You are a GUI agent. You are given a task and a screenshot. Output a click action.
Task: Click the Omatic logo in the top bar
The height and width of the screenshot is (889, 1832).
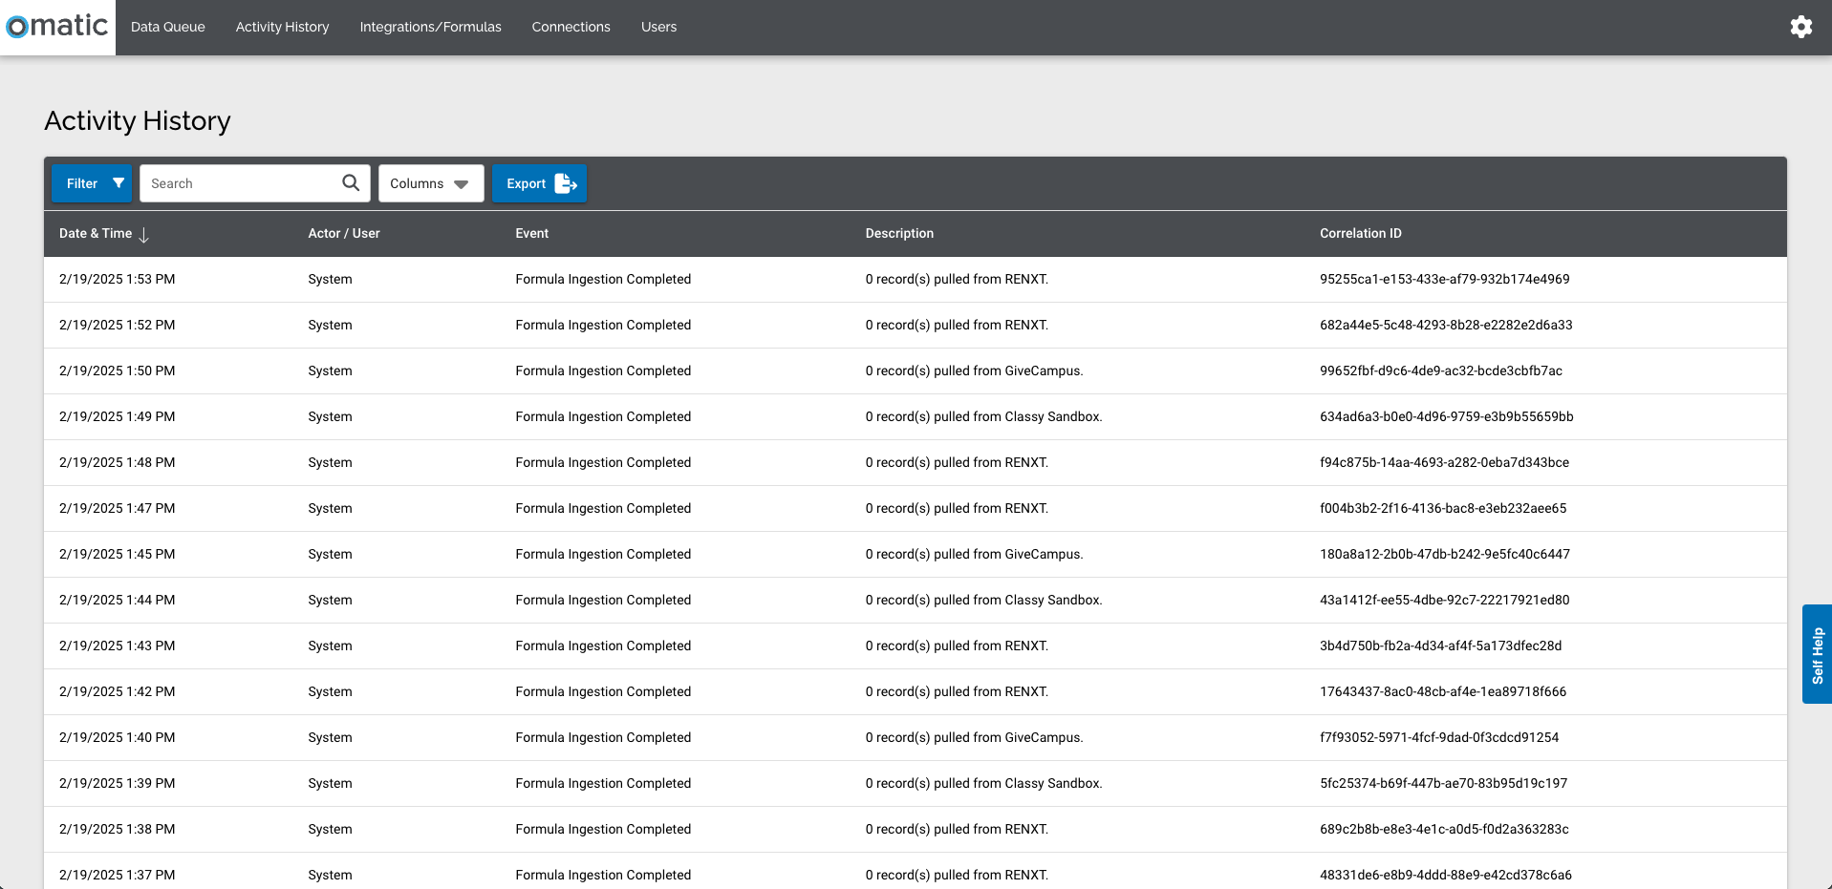(x=54, y=27)
